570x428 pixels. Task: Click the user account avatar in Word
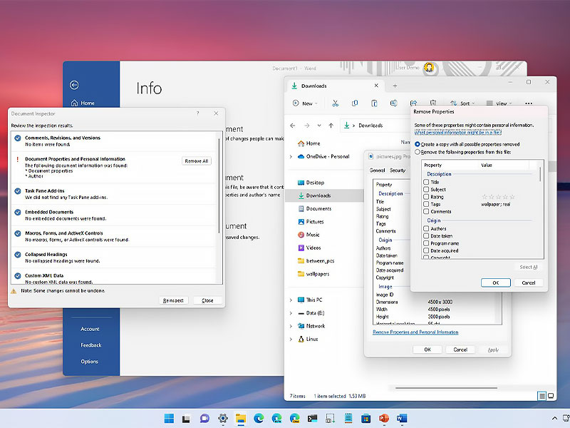[429, 68]
